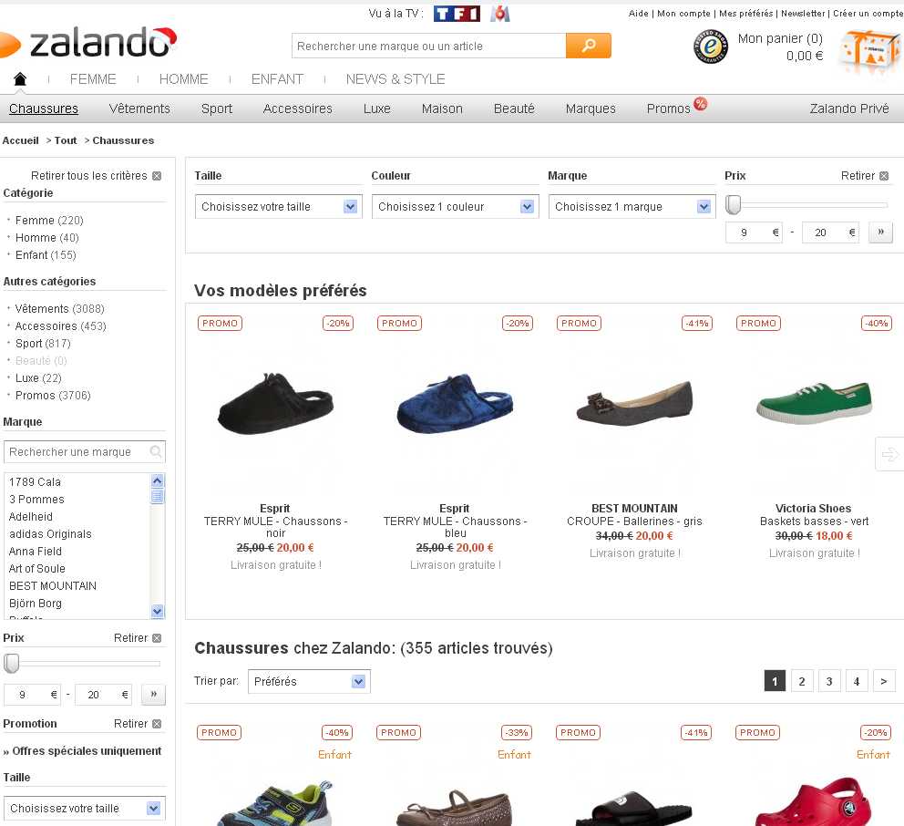Open the Taille size dropdown in top filters
The width and height of the screenshot is (904, 826).
[279, 207]
